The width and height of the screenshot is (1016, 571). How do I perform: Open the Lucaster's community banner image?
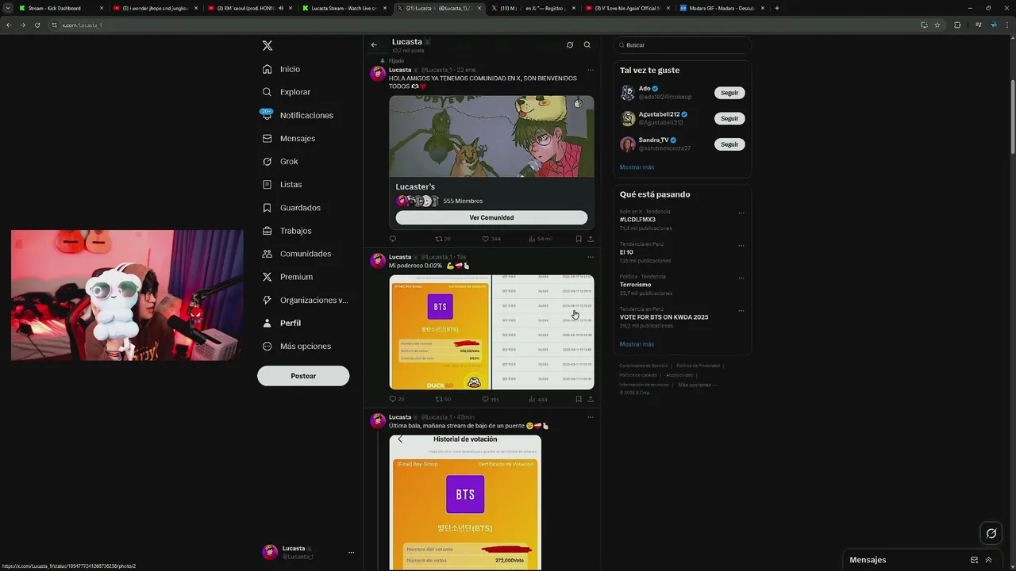[491, 136]
